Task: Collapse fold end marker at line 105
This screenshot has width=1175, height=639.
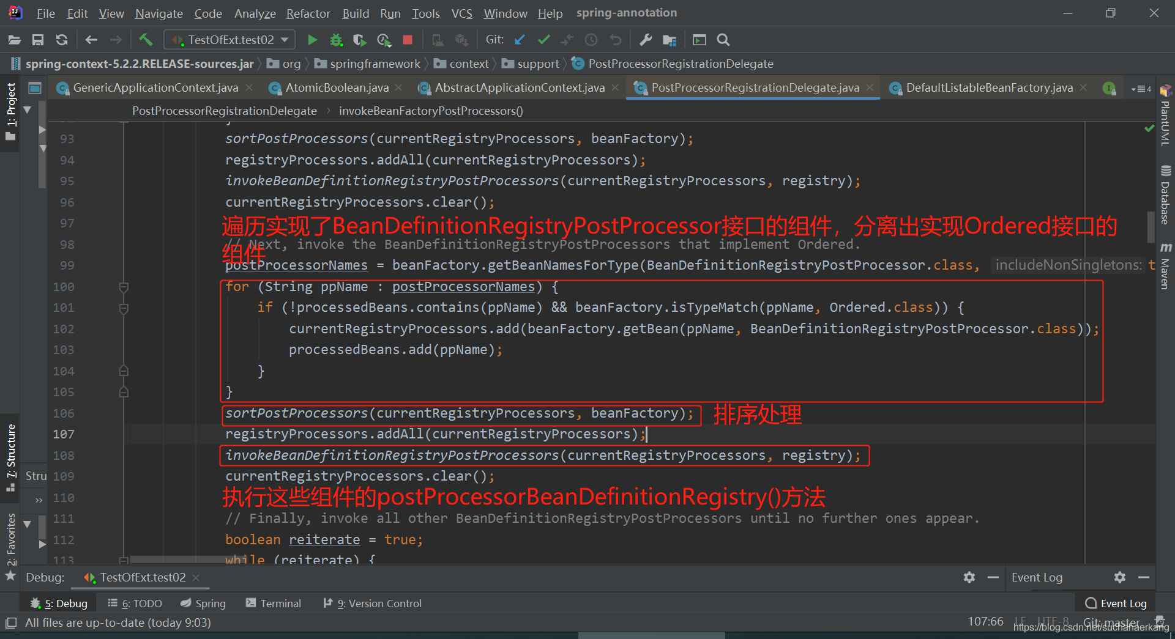Action: click(x=124, y=392)
